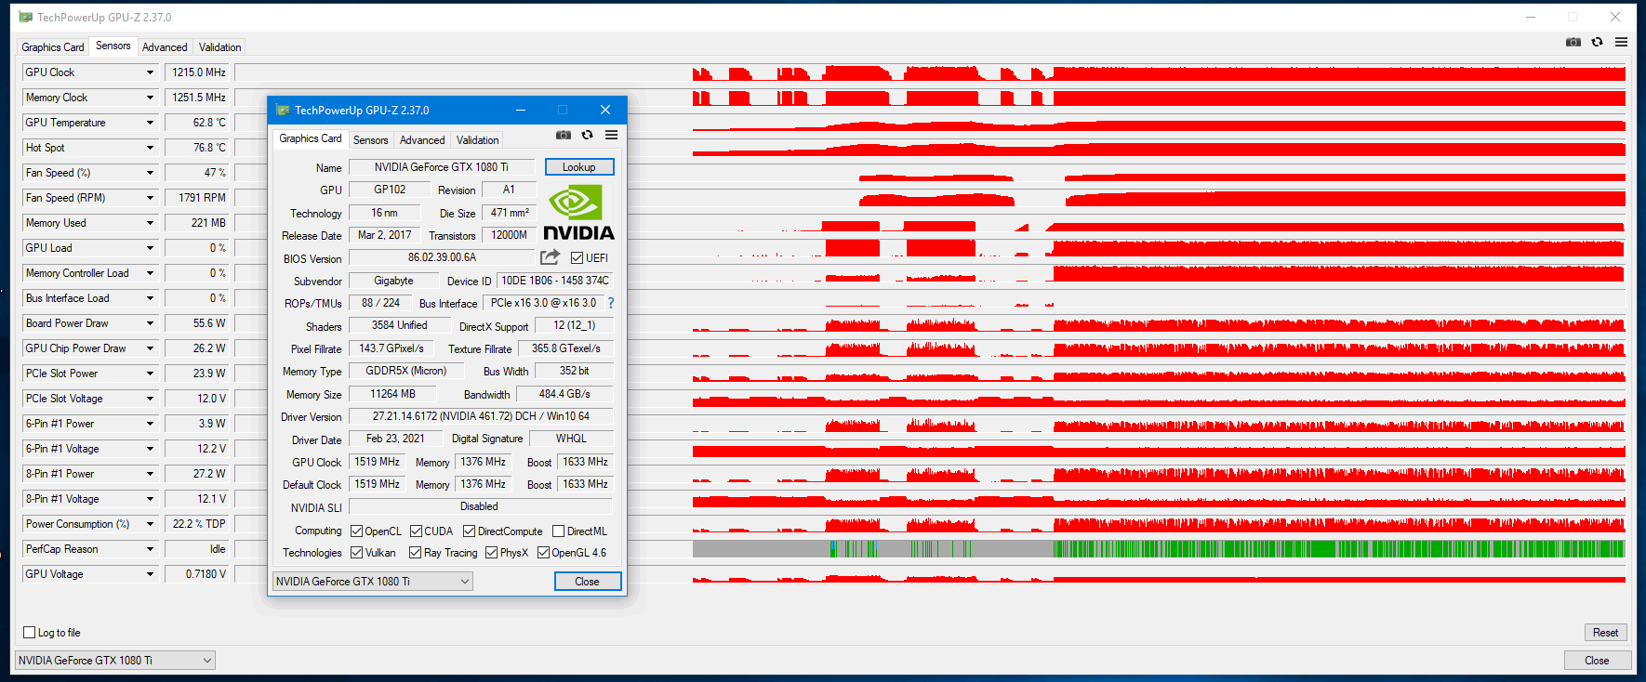Open Hot Spot sensor dropdown

click(150, 148)
